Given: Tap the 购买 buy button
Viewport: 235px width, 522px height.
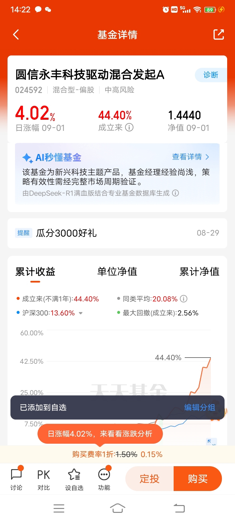Looking at the screenshot, I should click(198, 479).
